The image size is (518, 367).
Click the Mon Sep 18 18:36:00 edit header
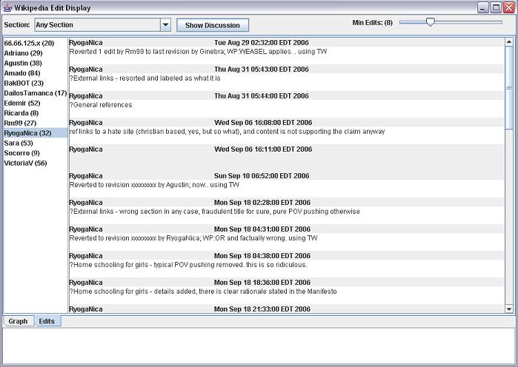(287, 283)
